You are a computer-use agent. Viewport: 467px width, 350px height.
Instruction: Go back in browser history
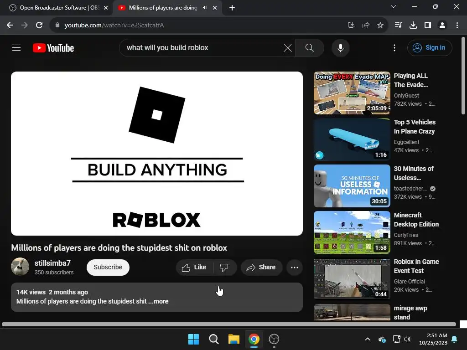pyautogui.click(x=10, y=26)
